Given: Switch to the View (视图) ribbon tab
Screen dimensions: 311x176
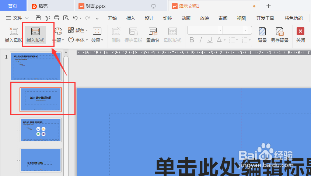Looking at the screenshot, I should (241, 18).
